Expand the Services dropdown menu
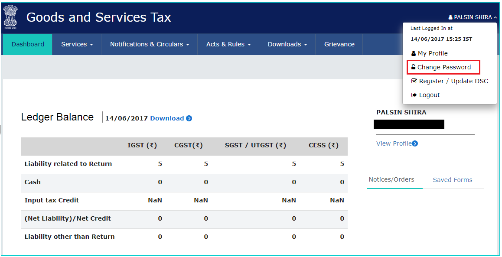Screen dimensions: 502x257 [x=77, y=44]
